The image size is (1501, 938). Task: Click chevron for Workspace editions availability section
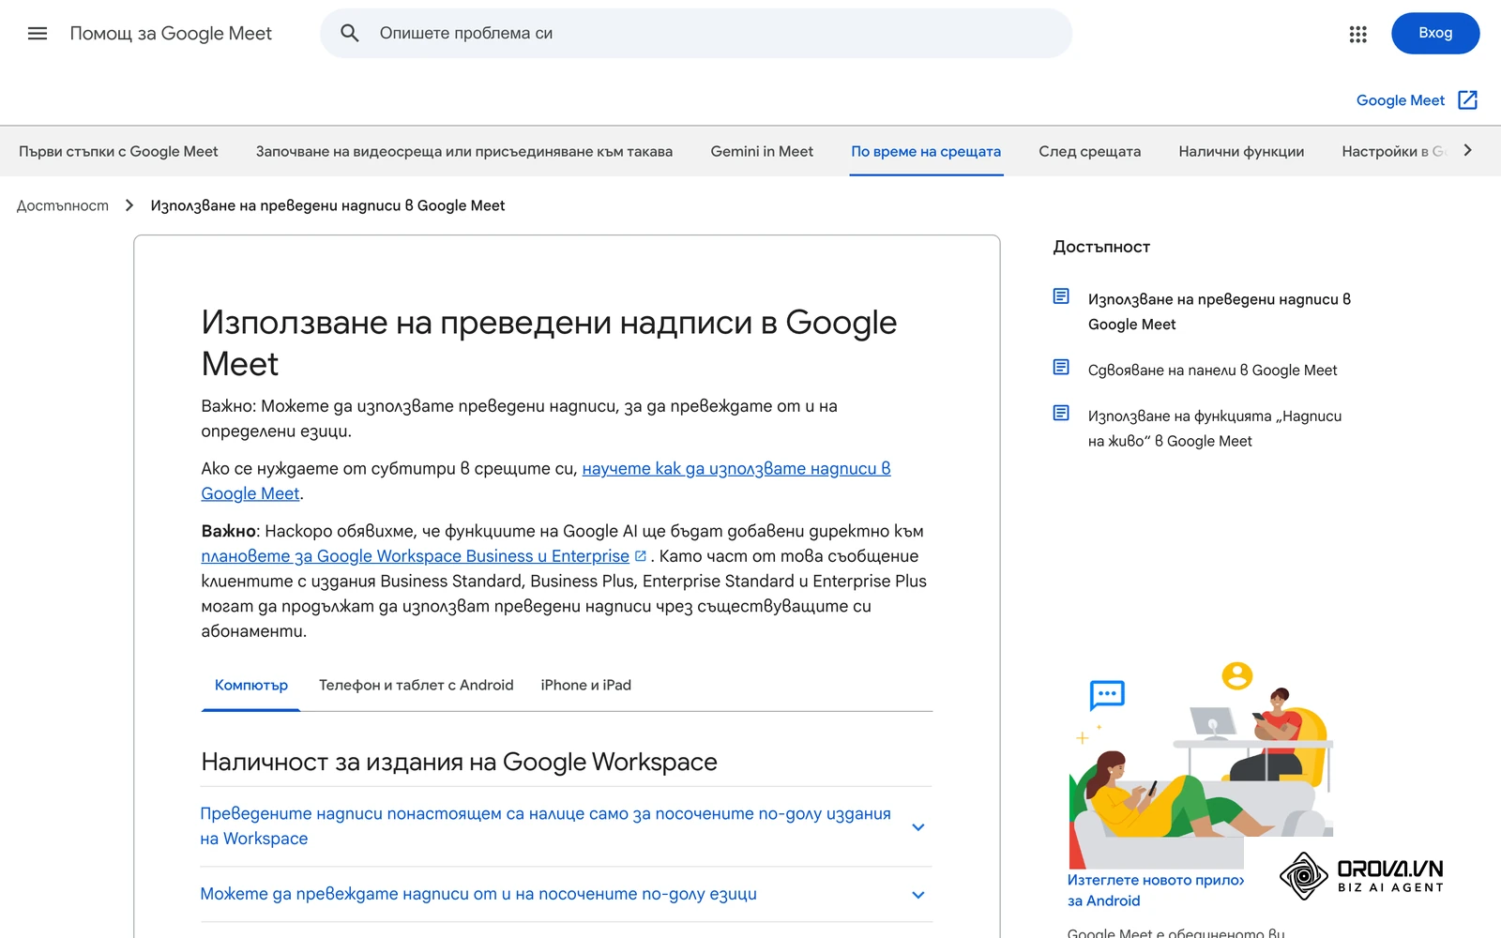click(x=918, y=827)
